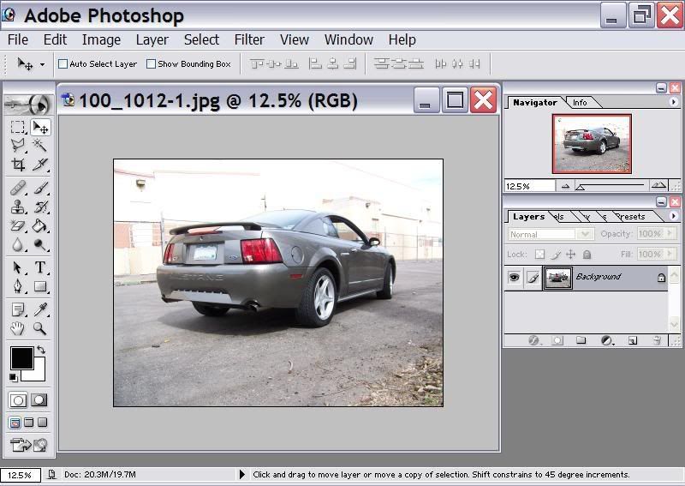The height and width of the screenshot is (486, 685).
Task: Choose the Eyedropper tool
Action: 39,309
